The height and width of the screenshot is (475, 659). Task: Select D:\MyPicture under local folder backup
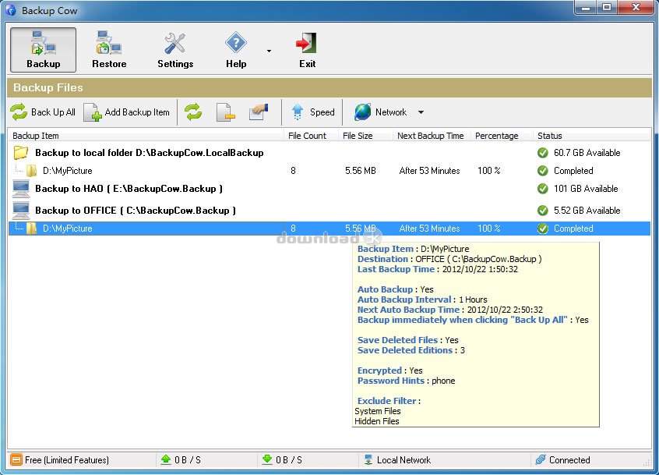[x=329, y=170]
